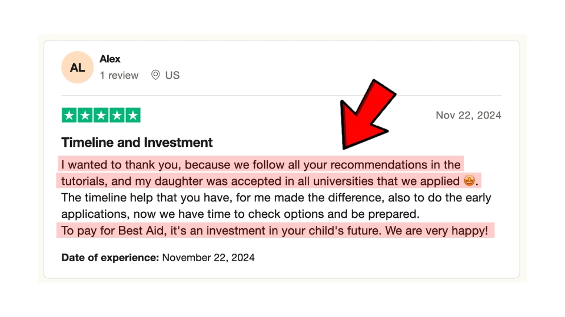
Task: Click the line about early applications being prepared
Action: [x=240, y=214]
